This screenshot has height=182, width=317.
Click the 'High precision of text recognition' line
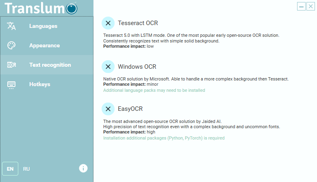(191, 127)
